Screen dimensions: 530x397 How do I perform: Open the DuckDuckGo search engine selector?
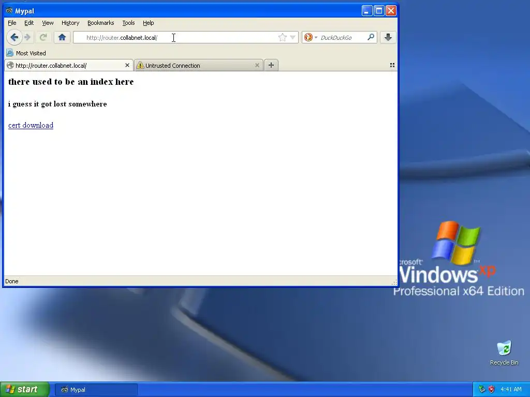click(x=311, y=37)
